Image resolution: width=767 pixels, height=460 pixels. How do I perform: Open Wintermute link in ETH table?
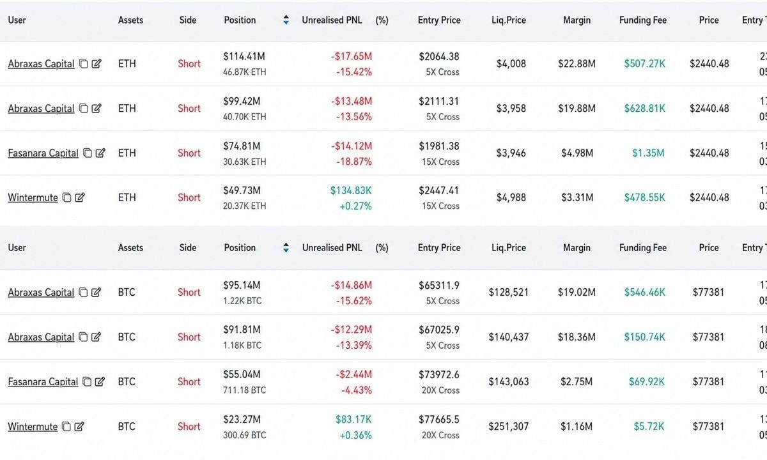click(33, 198)
